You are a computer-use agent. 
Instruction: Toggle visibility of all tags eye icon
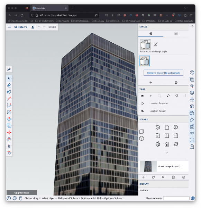pyautogui.click(x=142, y=96)
